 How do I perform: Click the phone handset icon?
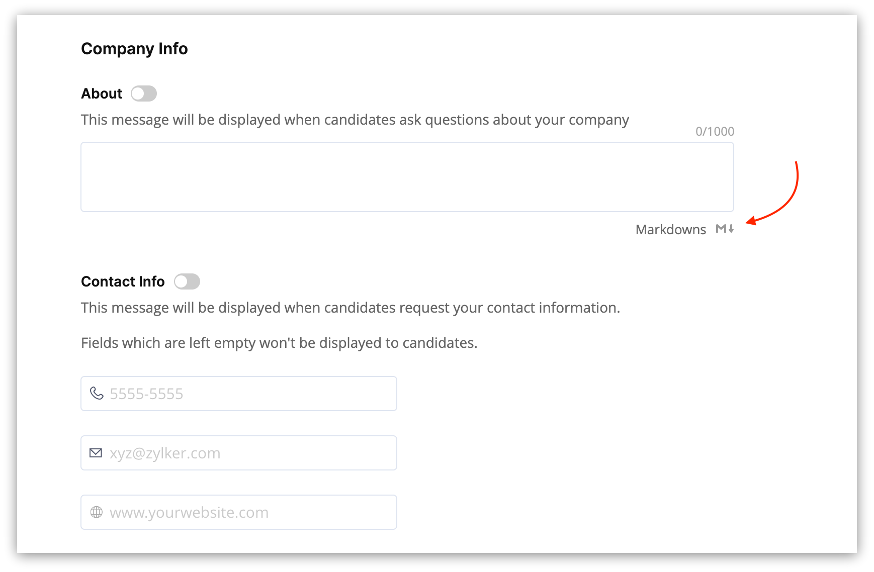click(96, 393)
